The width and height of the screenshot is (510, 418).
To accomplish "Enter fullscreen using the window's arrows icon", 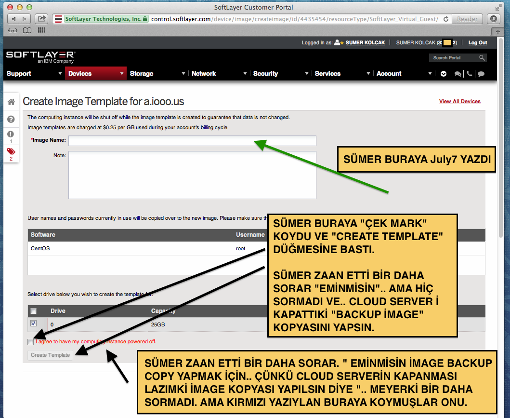I will tap(498, 7).
